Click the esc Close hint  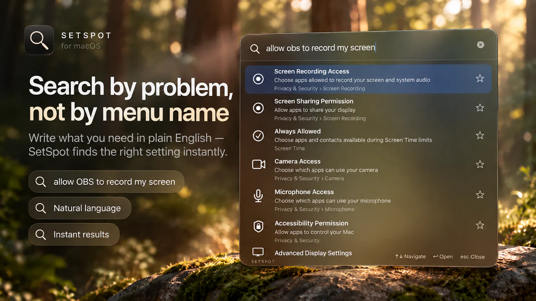(472, 257)
